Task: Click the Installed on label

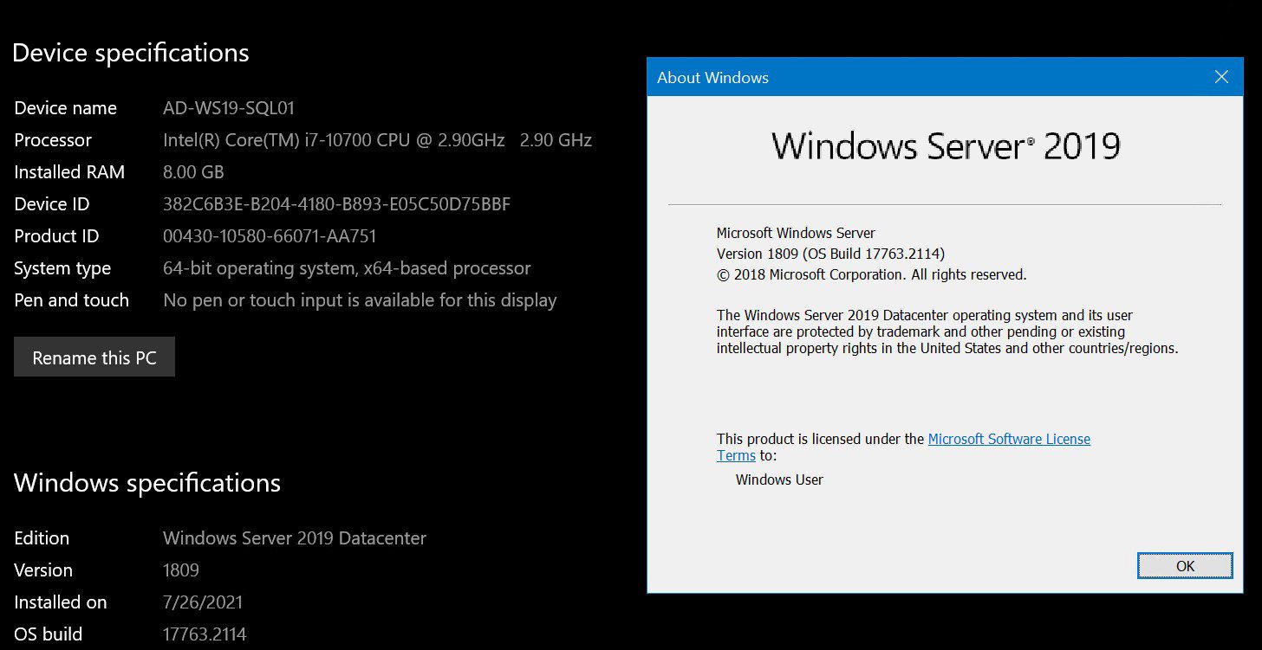Action: point(61,602)
